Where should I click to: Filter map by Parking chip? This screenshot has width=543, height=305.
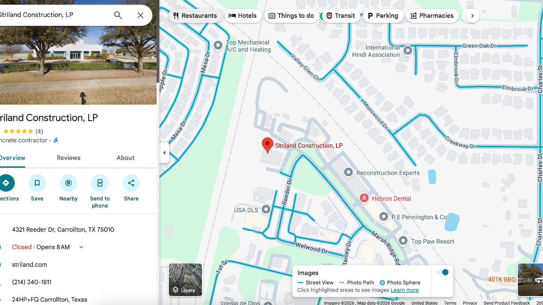tap(383, 16)
